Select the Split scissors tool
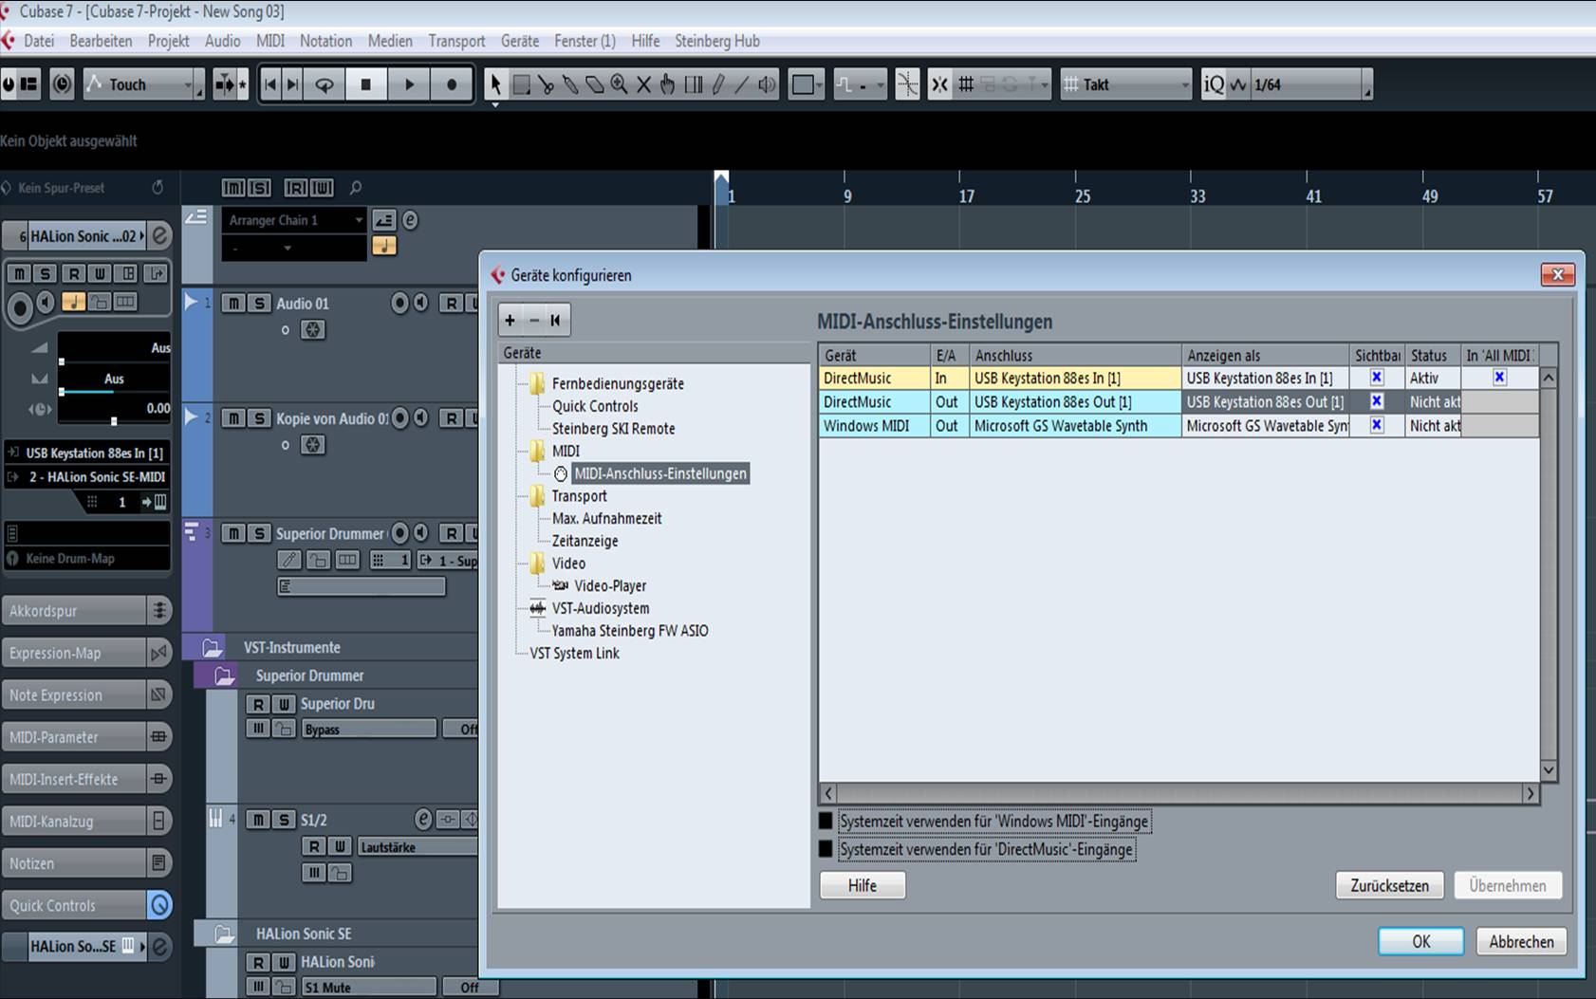 (x=546, y=84)
